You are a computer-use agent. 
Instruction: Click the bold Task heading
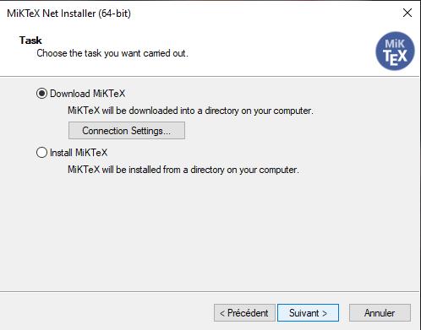tap(30, 41)
